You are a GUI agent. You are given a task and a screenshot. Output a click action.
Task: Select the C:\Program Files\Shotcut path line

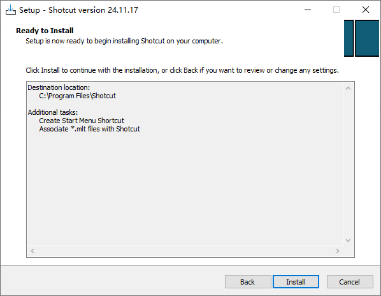point(77,96)
